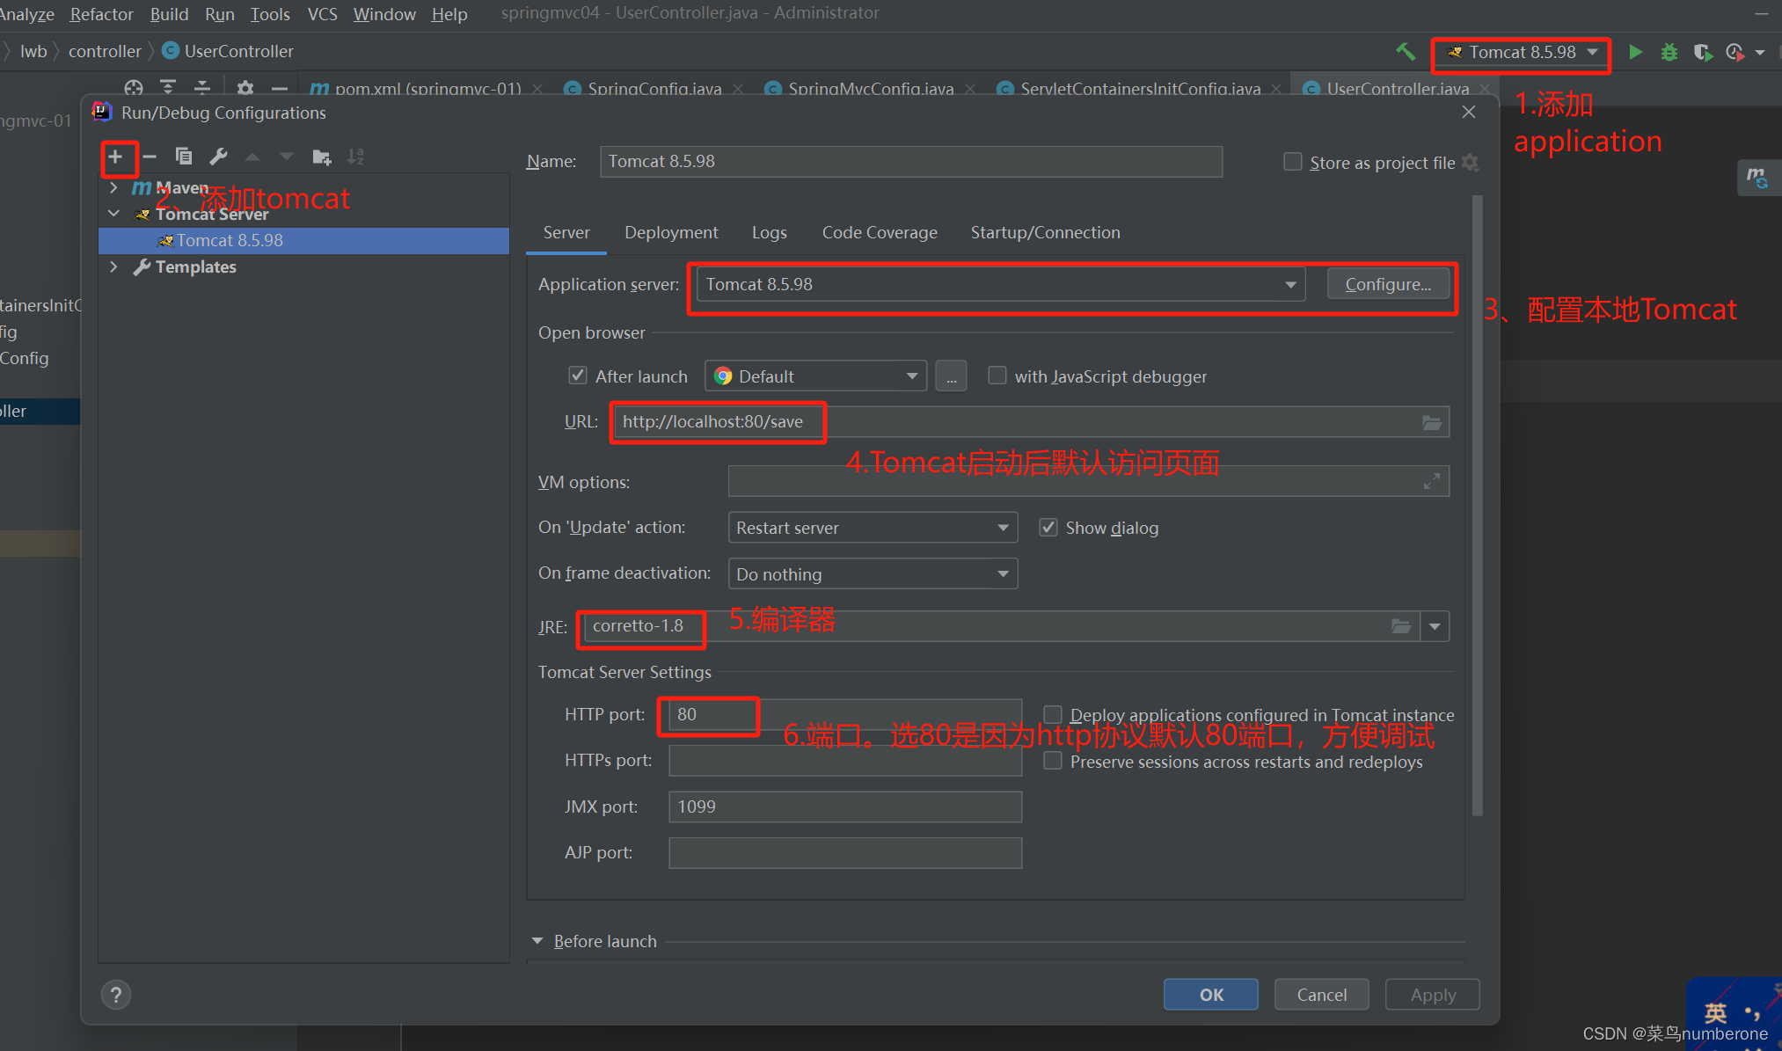Click the Add New Configuration plus icon

tap(115, 157)
